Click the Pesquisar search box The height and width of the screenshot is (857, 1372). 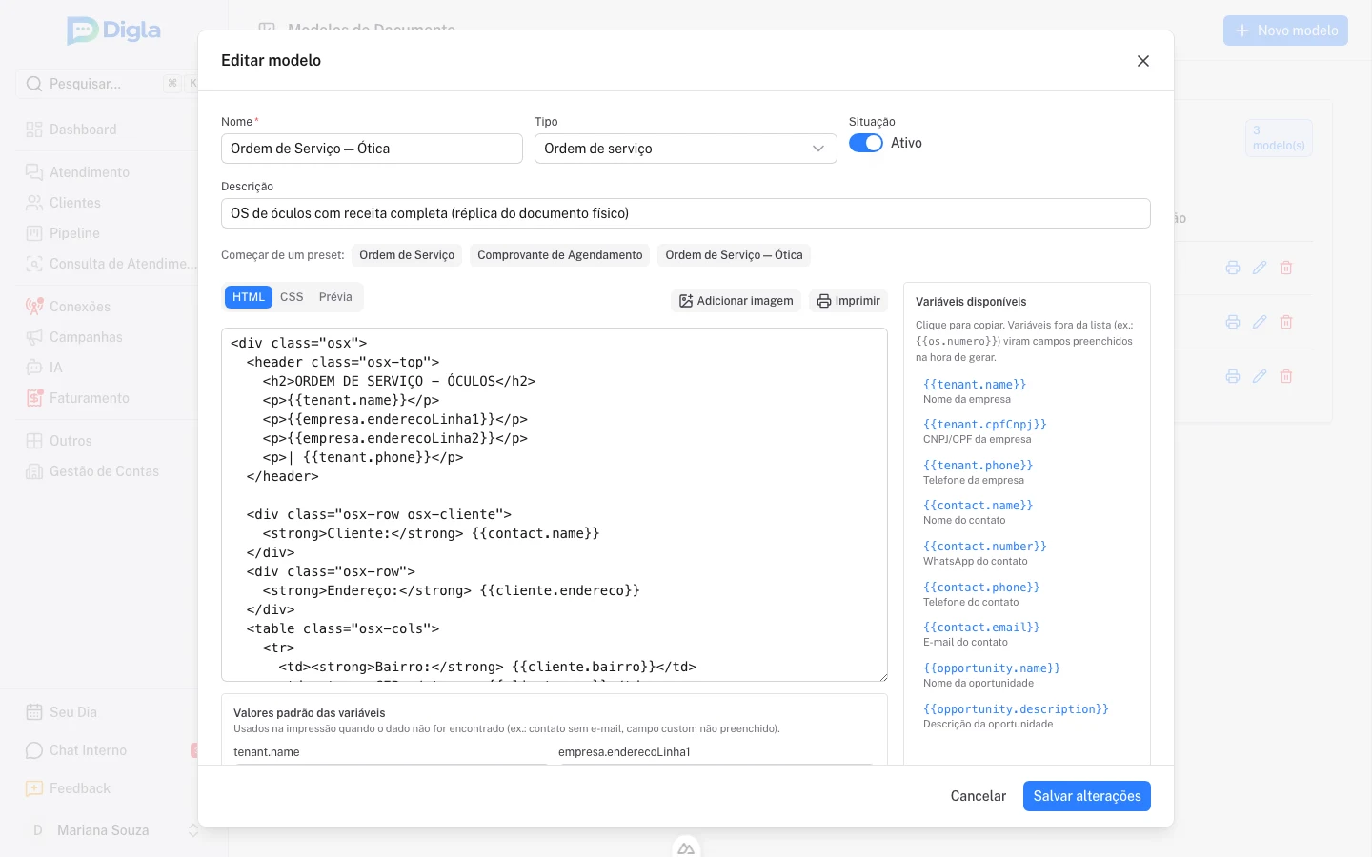[x=107, y=84]
